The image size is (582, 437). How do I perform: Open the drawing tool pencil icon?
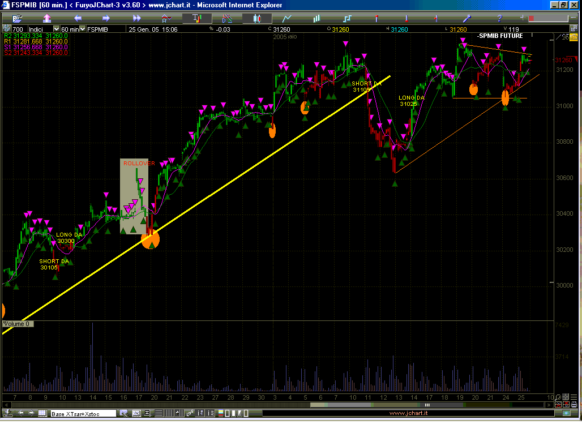tap(467, 18)
